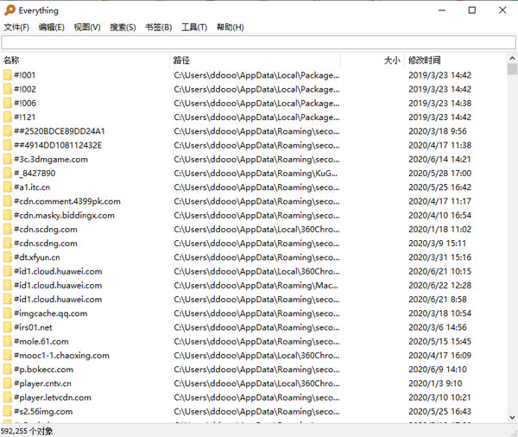This screenshot has width=518, height=437.
Task: Click folder icon of #cdn.masky.biddingx.com
Action: point(7,215)
